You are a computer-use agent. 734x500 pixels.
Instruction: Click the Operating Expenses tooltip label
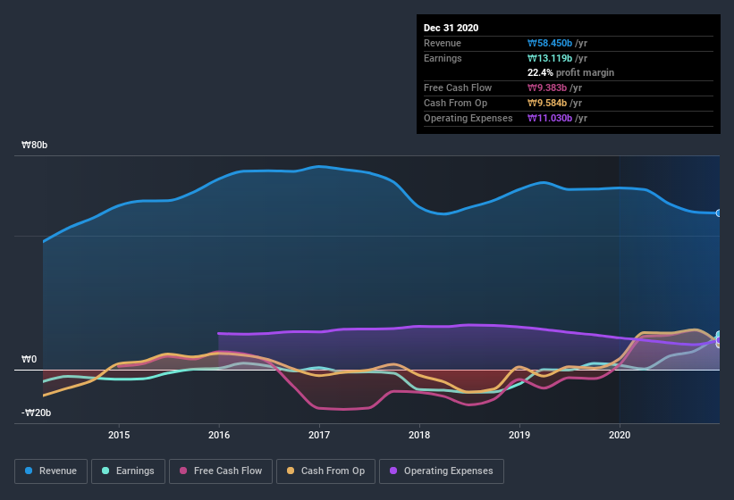tap(468, 118)
